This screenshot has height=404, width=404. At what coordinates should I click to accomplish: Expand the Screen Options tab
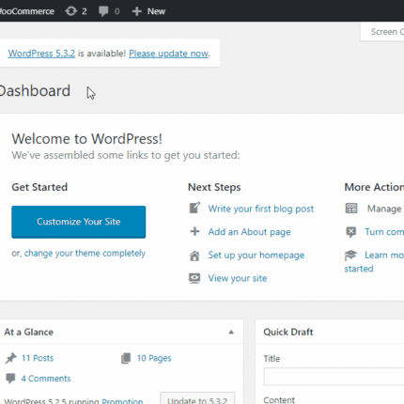pos(382,31)
